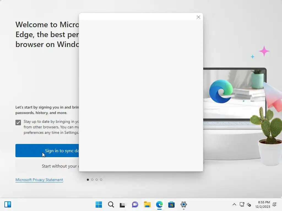Viewport: 282px width, 211px height.
Task: Open taskbar Search
Action: click(111, 204)
